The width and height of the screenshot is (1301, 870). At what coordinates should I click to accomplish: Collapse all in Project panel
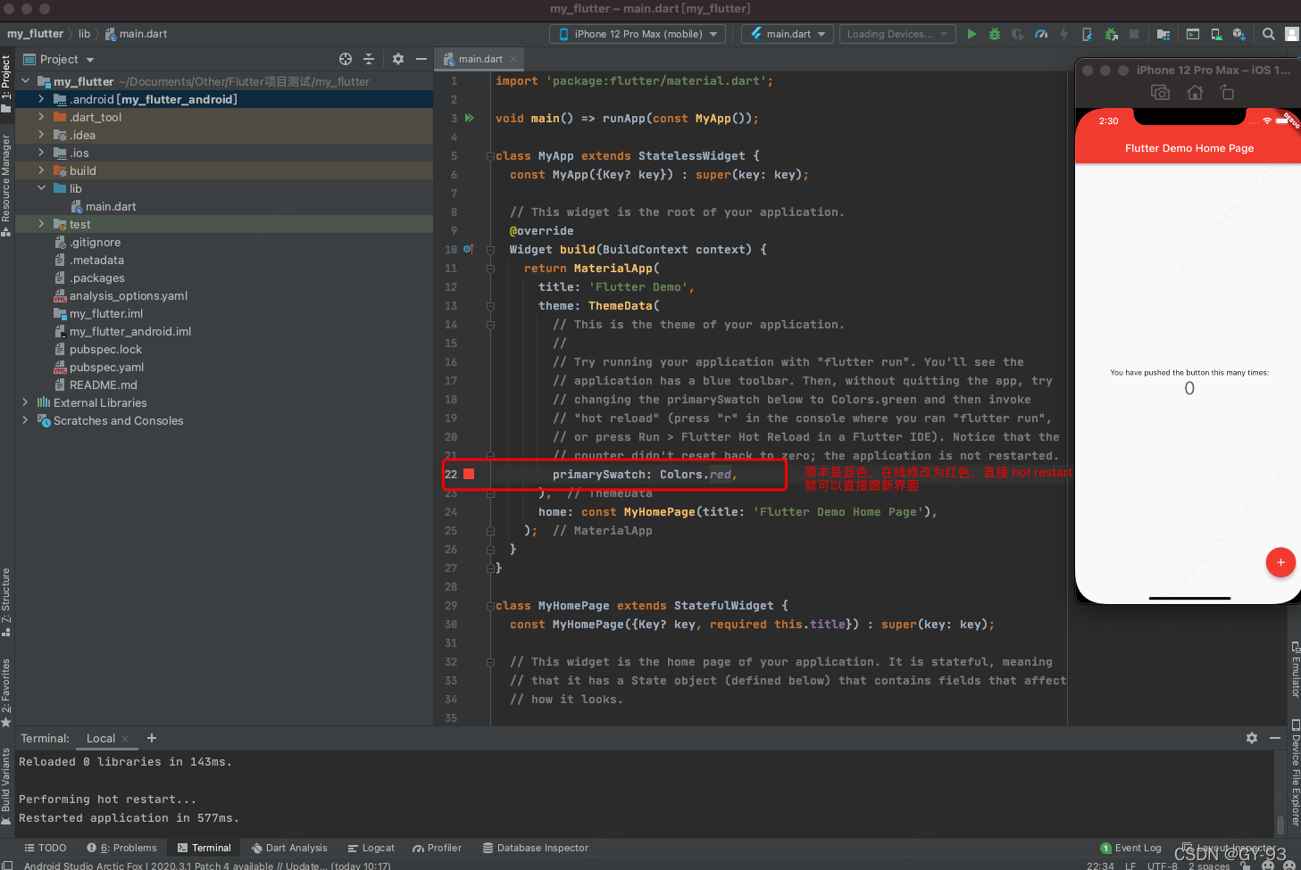point(369,59)
